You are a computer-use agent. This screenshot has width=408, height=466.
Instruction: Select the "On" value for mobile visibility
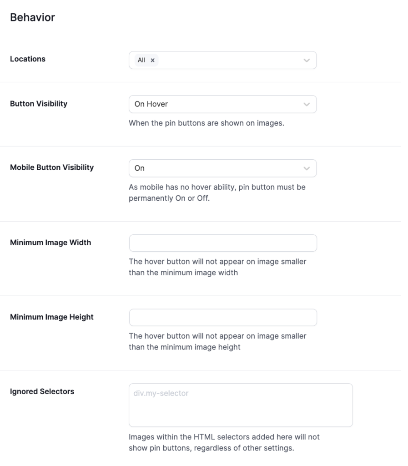141,168
